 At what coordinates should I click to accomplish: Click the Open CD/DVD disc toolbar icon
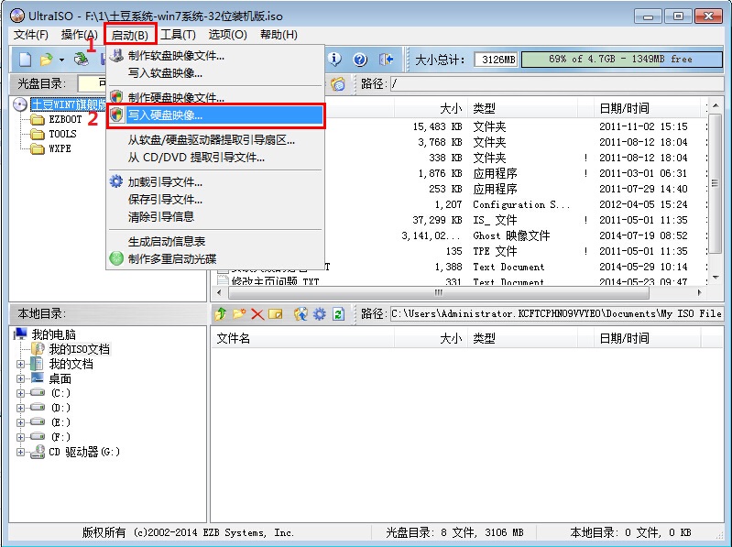tap(82, 60)
